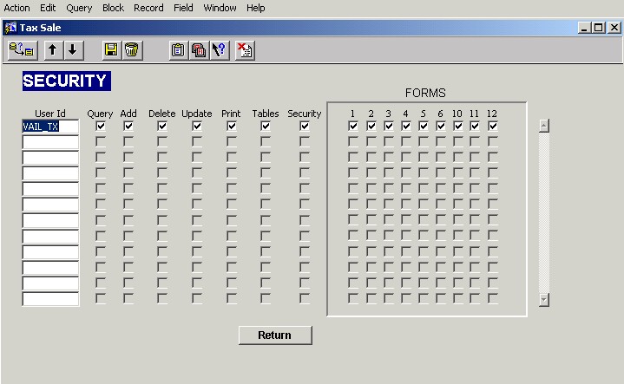Uncheck Forms 12 checkbox for VAIL_TX

(493, 127)
